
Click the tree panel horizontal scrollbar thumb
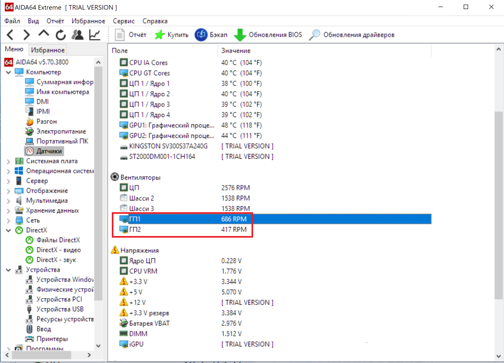42,355
